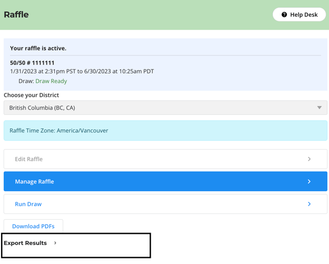Open the Help Desk button

coord(299,15)
